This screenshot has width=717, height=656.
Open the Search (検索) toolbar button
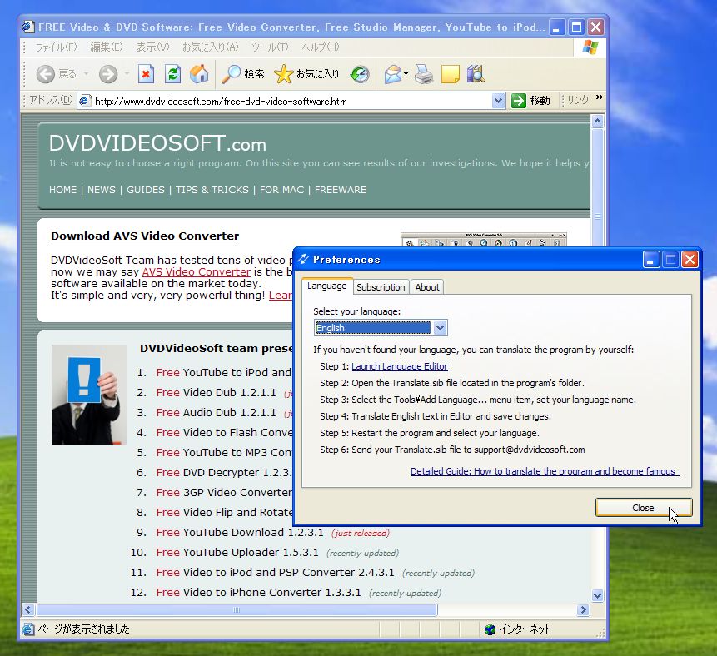pos(243,74)
